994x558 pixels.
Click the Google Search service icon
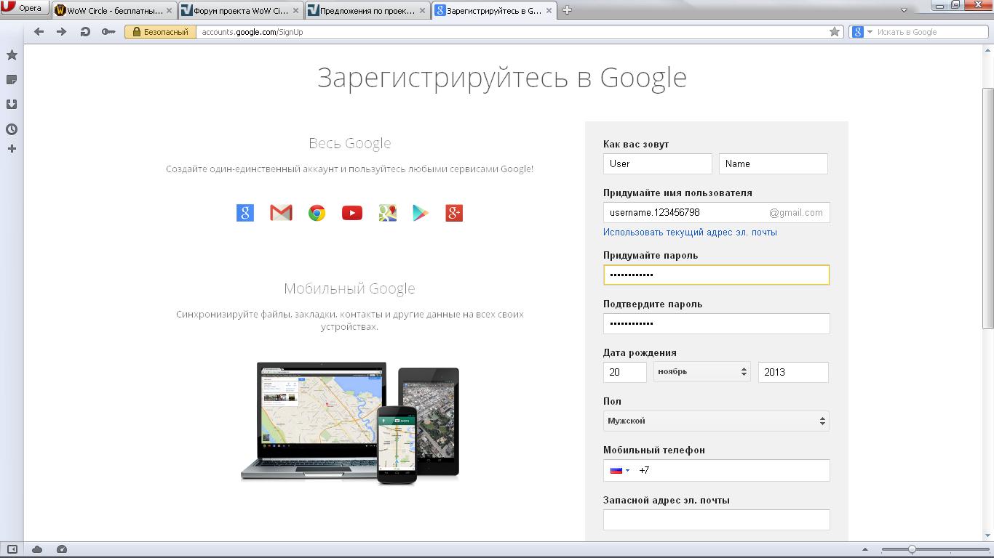tap(245, 213)
